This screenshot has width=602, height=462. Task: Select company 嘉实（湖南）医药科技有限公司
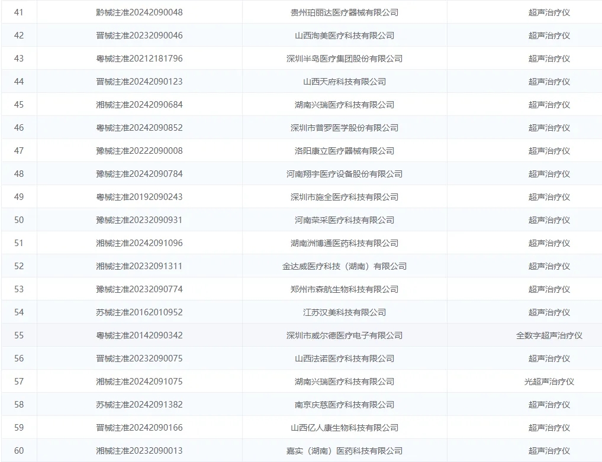pos(344,451)
